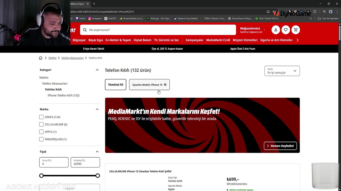Image resolution: width=341 pixels, height=191 pixels.
Task: Select Telefon in category tree
Action: tap(44, 78)
